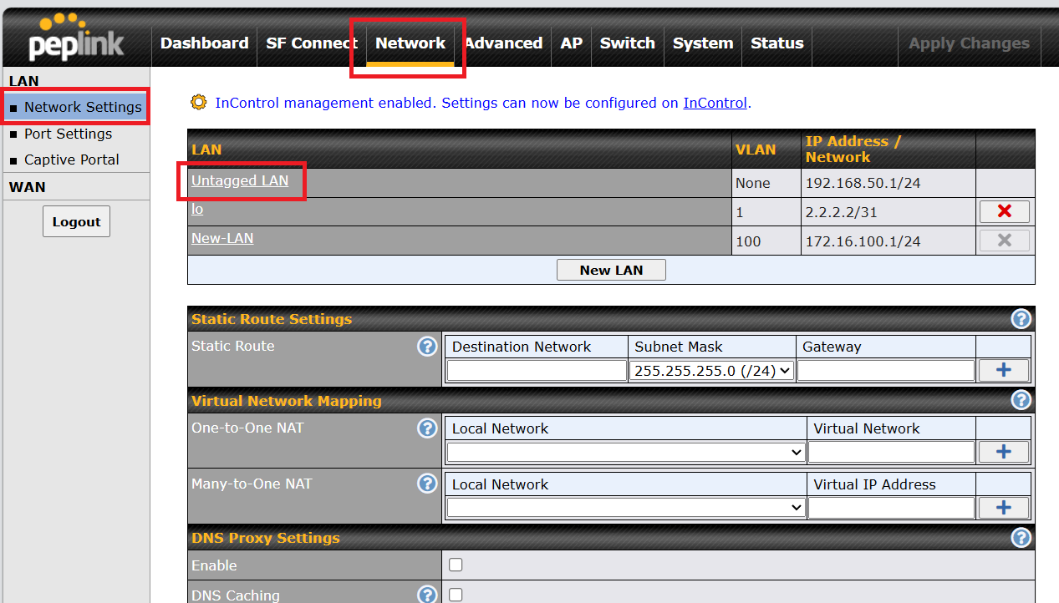
Task: Click help icon for Virtual Network Mapping header
Action: point(1021,400)
